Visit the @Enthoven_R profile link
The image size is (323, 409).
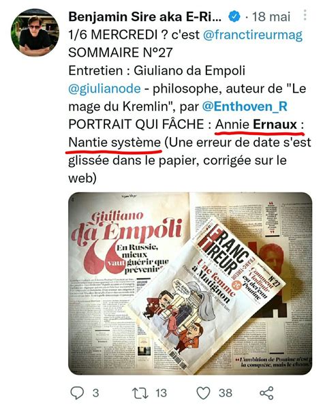[245, 106]
